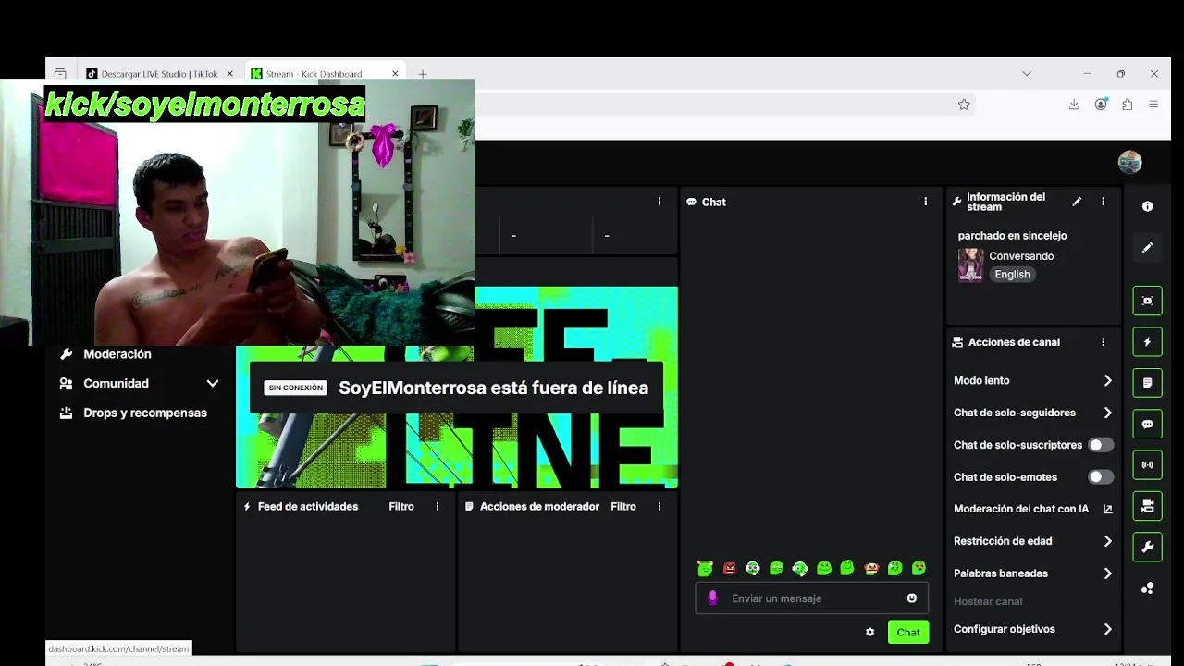Toggle the broadcast signal widget icon
The width and height of the screenshot is (1184, 666).
click(1147, 464)
